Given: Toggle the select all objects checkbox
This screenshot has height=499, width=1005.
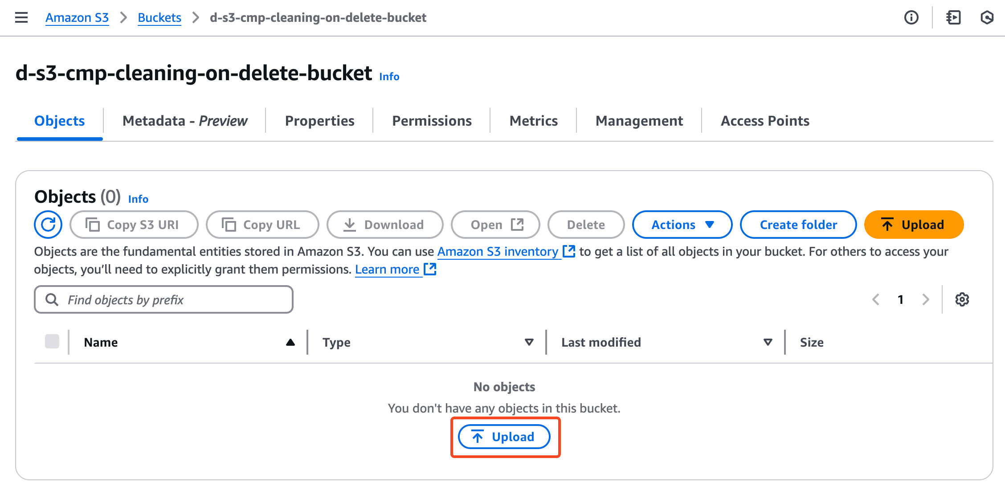Looking at the screenshot, I should [52, 342].
